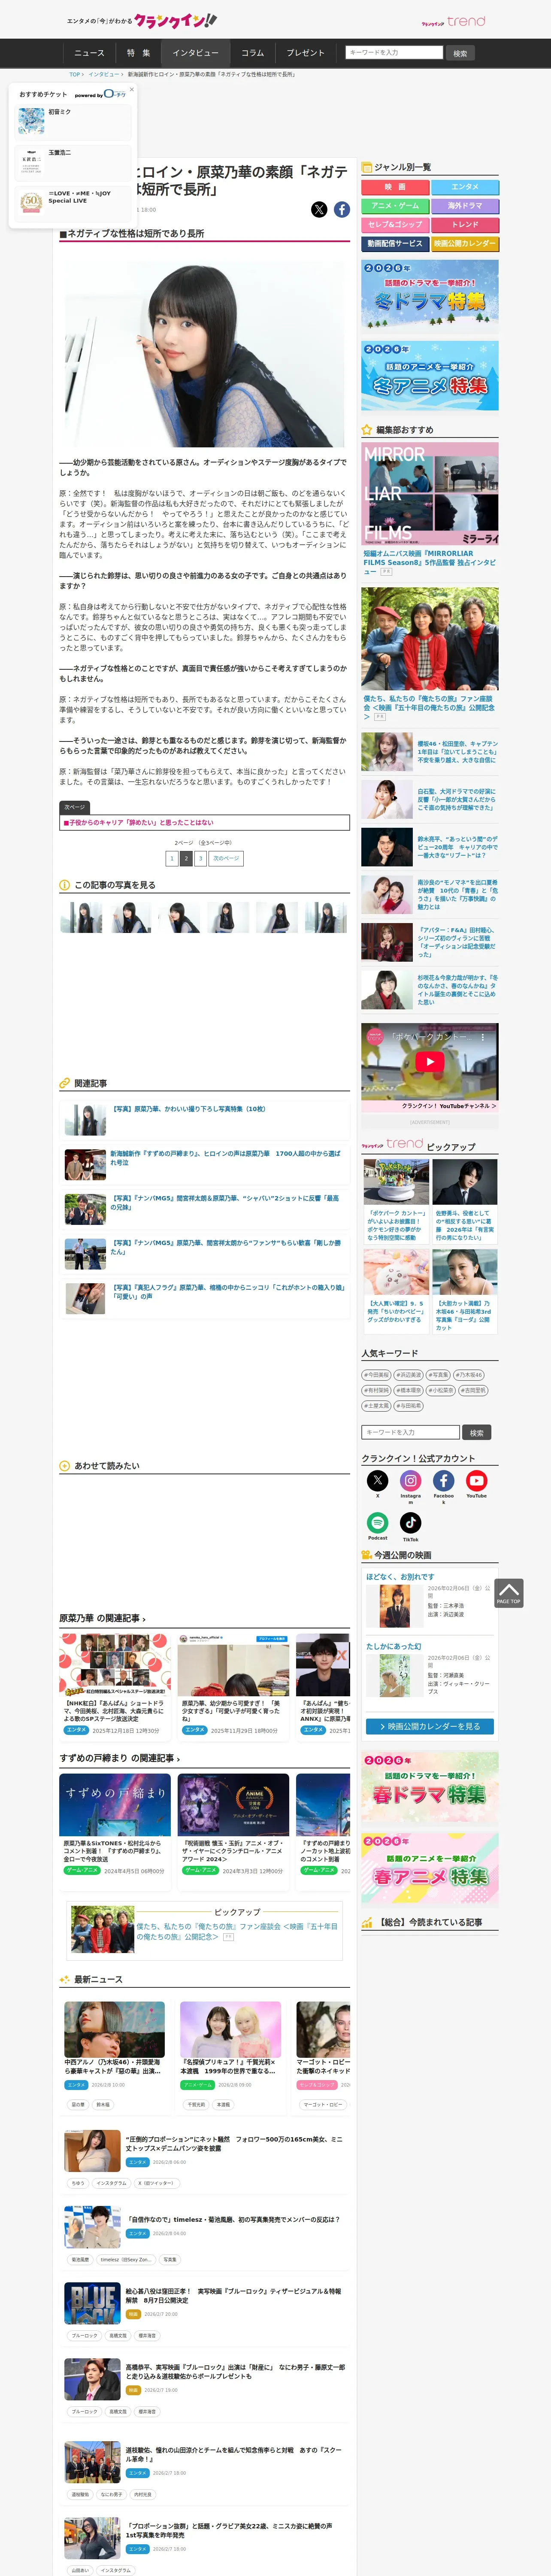This screenshot has width=551, height=2576.
Task: Go to article page 1
Action: coord(172,859)
